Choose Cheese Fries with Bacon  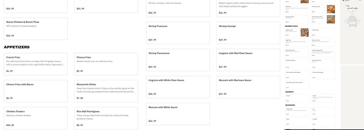click(x=36, y=91)
